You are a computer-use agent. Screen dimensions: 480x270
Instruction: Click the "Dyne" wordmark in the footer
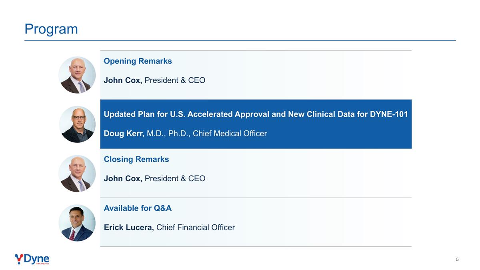(36, 259)
